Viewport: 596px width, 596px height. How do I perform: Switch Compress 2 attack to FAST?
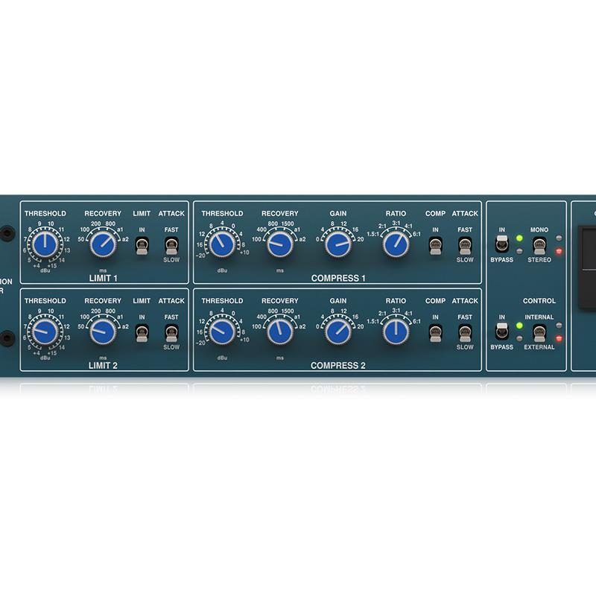click(x=464, y=334)
